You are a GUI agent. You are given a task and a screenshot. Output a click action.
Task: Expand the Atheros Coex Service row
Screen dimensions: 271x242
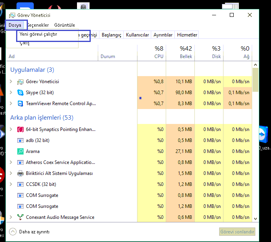(11, 162)
